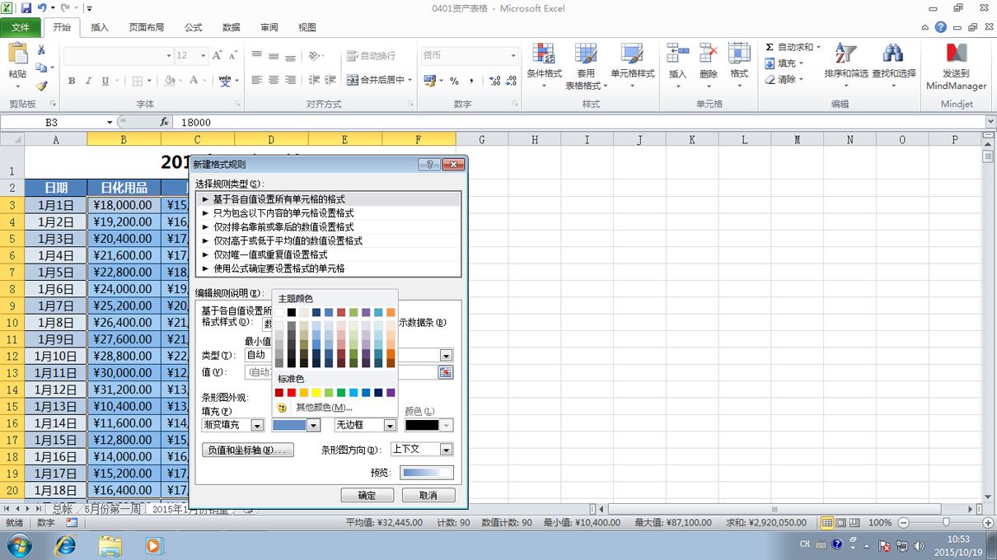Viewport: 997px width, 560px height.
Task: Expand the 合并后居中 dropdown arrow
Action: point(411,80)
